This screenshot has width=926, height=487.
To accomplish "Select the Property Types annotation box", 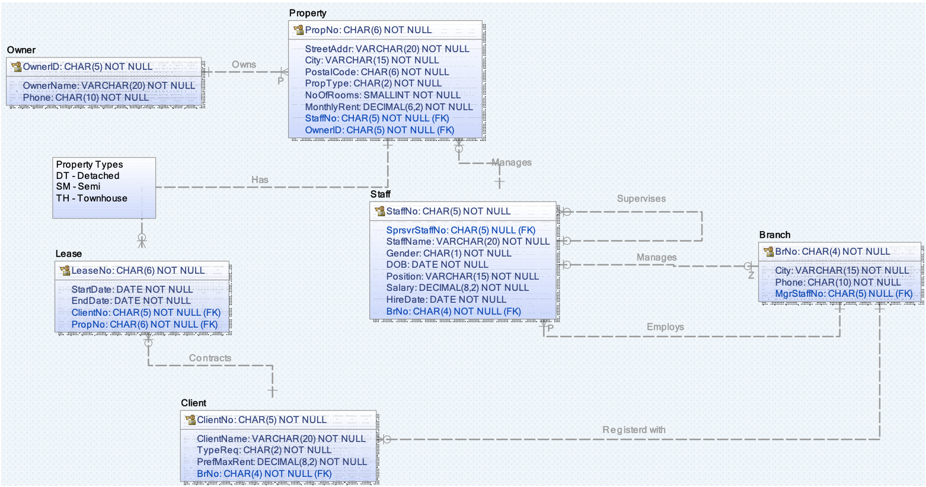I will [104, 187].
